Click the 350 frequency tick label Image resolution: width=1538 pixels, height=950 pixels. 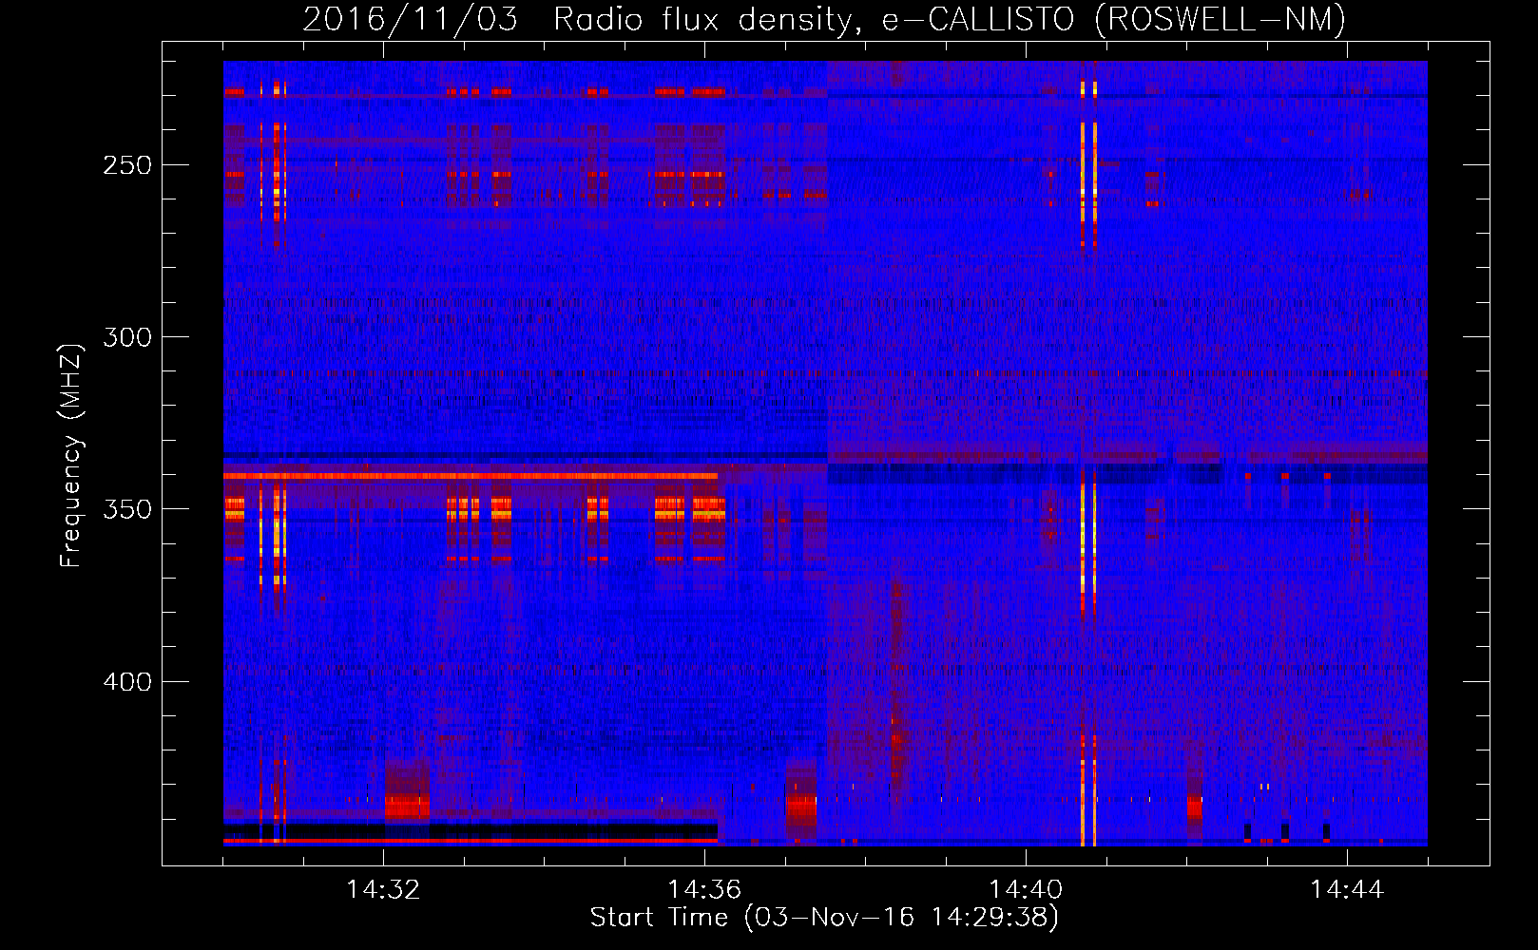click(125, 509)
